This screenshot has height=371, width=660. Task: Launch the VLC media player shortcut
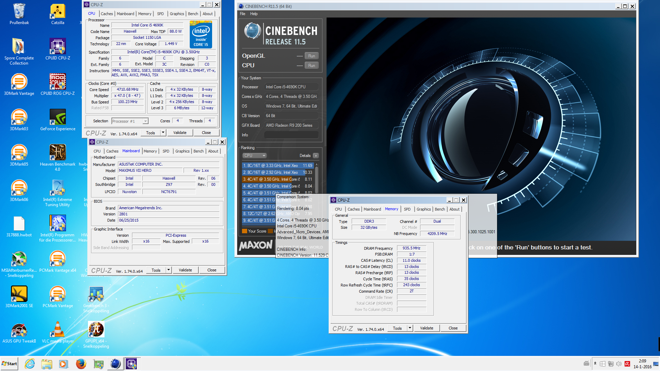click(x=58, y=333)
